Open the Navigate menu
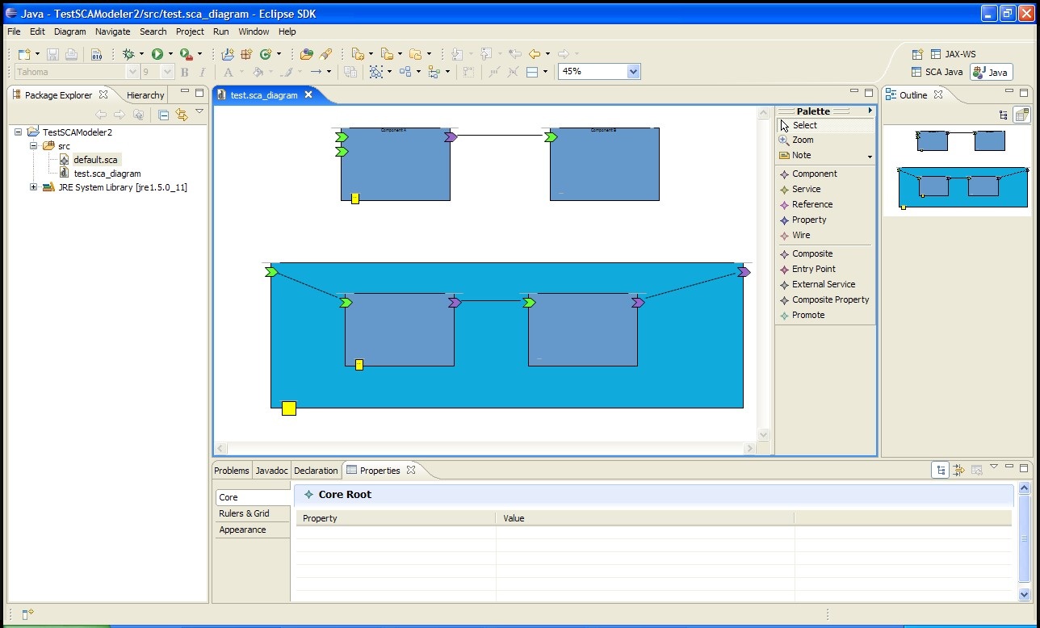 tap(112, 31)
